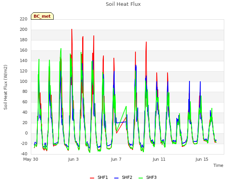Toggle SHF1 series in legend
This screenshot has height=185, width=247.
click(x=99, y=177)
